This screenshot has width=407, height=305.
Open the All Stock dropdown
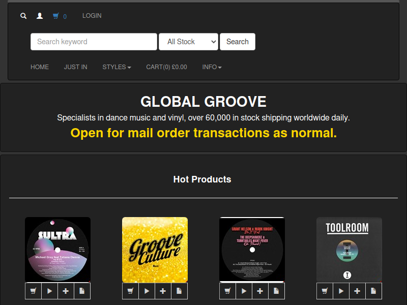[x=188, y=42]
